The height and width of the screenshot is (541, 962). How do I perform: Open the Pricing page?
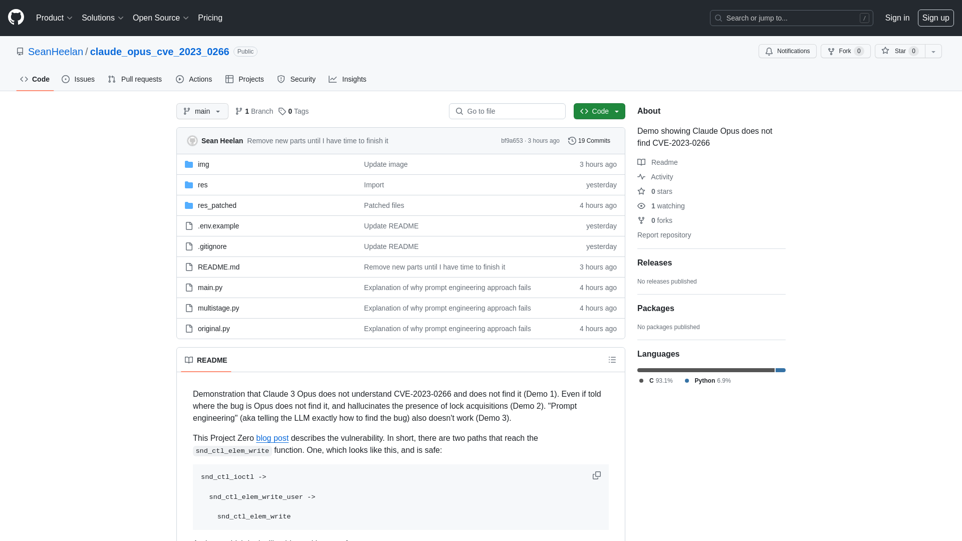[210, 18]
